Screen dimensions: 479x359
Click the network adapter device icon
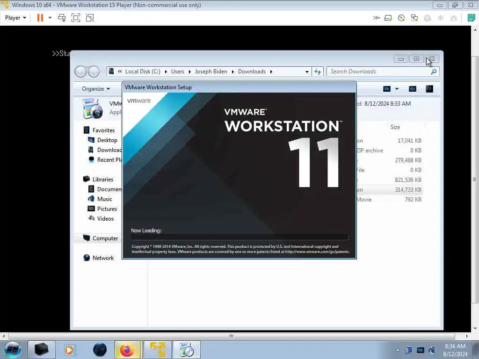tap(414, 18)
